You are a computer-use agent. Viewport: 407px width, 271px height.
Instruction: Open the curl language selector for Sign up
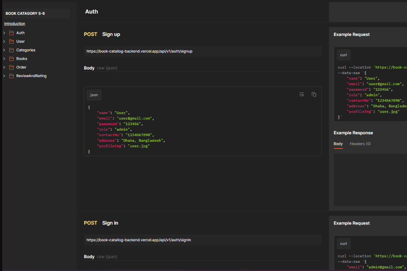pyautogui.click(x=344, y=55)
